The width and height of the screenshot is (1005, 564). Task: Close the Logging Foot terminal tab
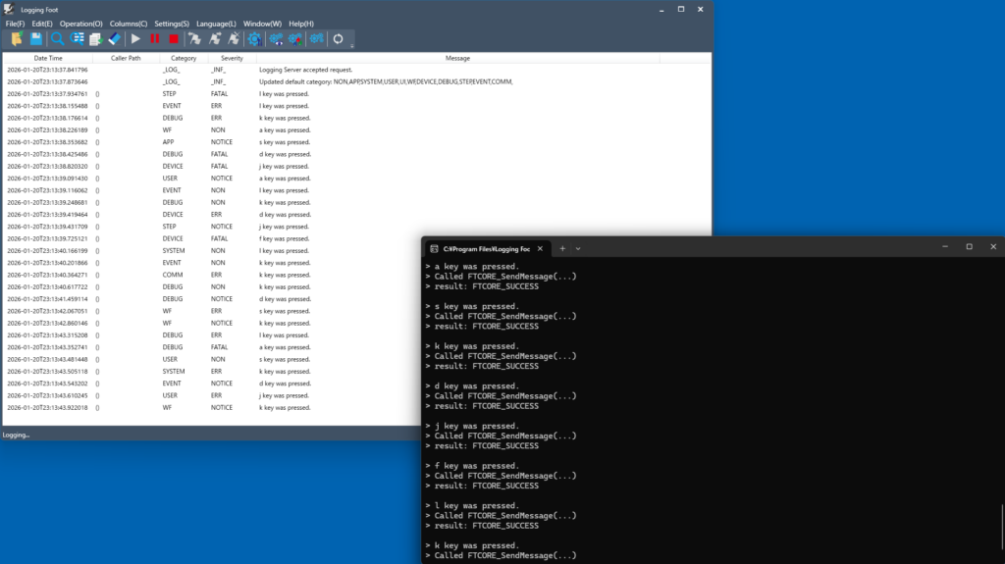click(542, 248)
